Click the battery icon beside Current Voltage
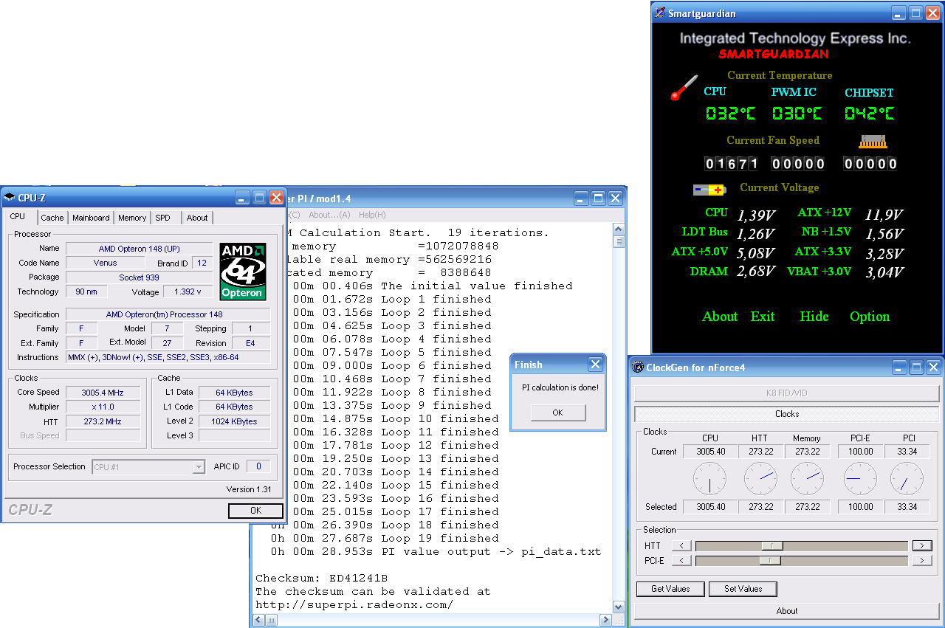The height and width of the screenshot is (628, 945). [x=709, y=190]
